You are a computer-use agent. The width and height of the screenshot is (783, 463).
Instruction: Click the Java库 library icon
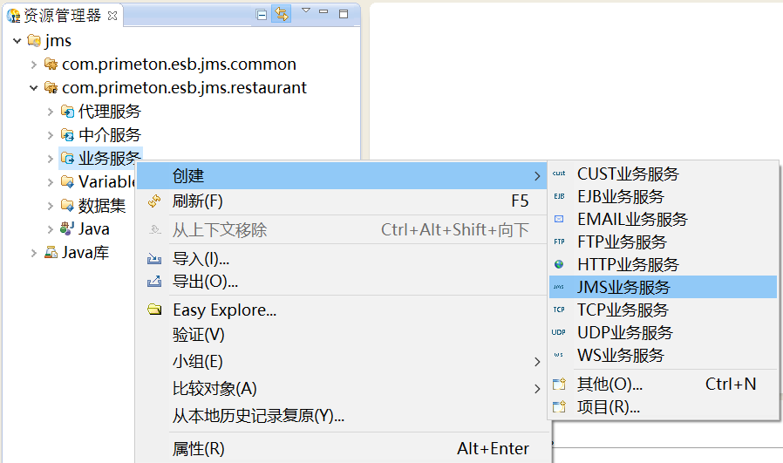point(51,252)
